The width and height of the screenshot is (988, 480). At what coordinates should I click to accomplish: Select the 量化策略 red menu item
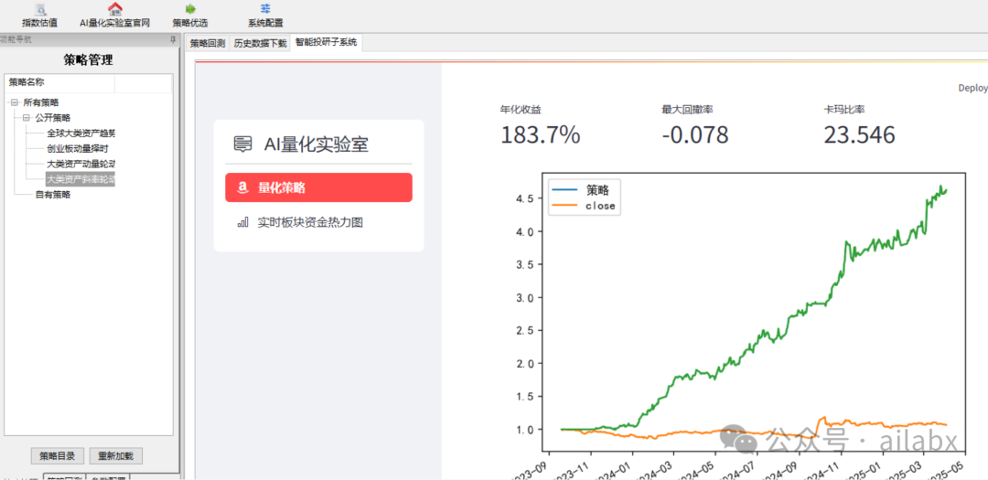(x=319, y=187)
